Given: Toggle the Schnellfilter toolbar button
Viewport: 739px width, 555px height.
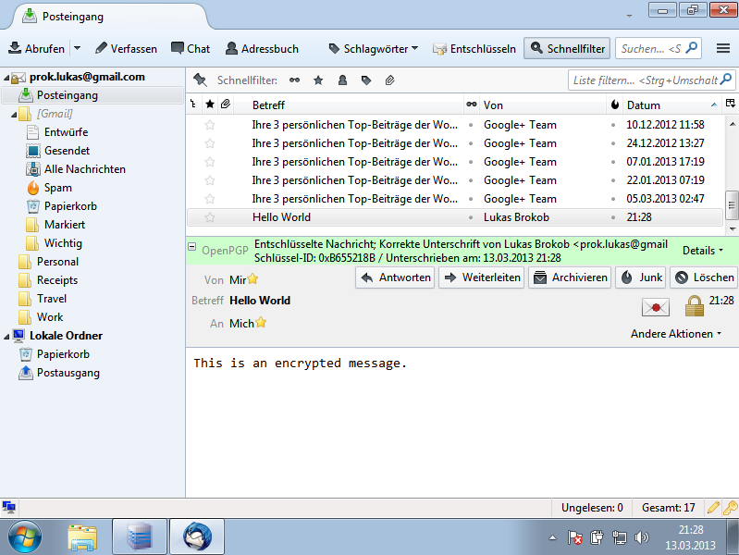Looking at the screenshot, I should tap(567, 49).
